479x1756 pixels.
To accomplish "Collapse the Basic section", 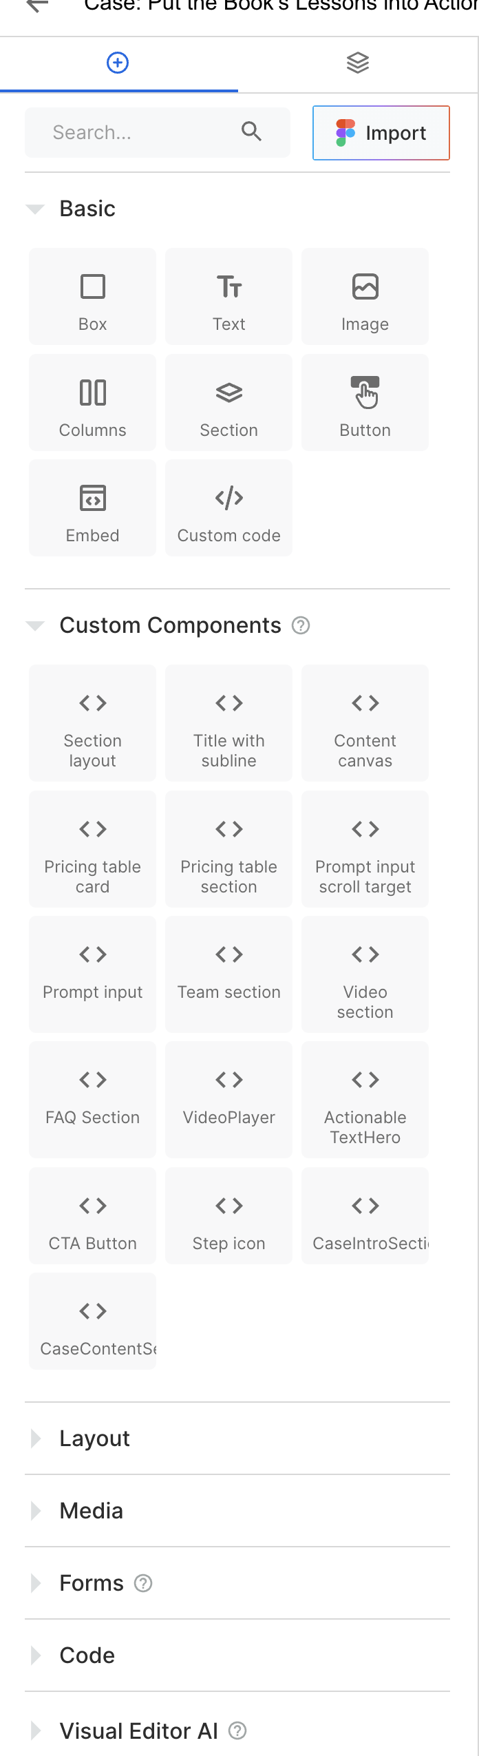I will coord(35,209).
